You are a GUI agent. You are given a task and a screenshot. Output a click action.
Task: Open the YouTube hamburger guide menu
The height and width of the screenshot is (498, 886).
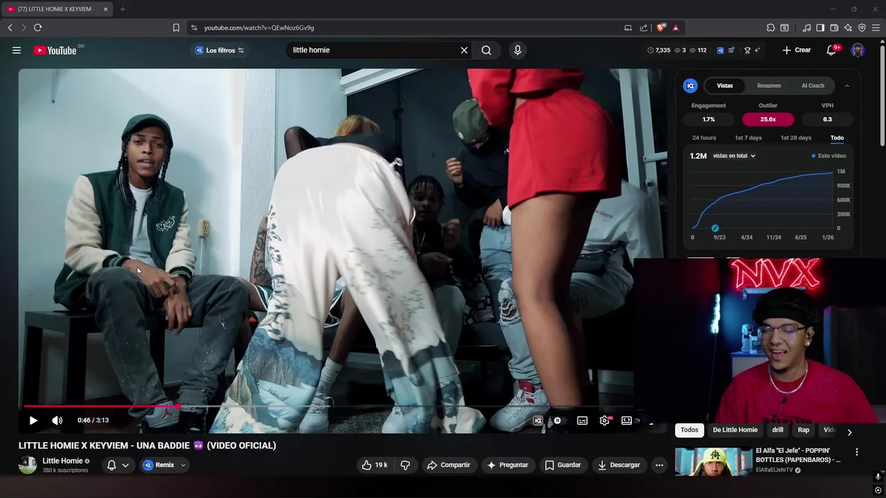pyautogui.click(x=17, y=50)
